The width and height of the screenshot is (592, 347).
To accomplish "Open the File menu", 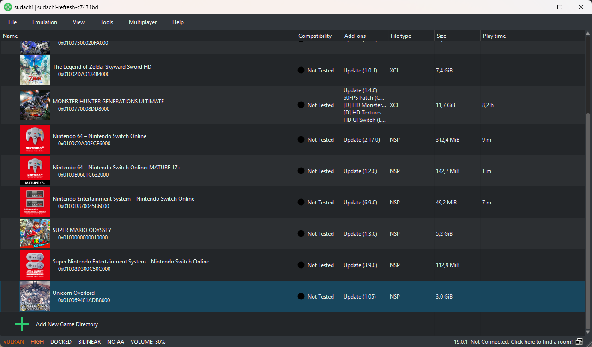I will (x=12, y=22).
